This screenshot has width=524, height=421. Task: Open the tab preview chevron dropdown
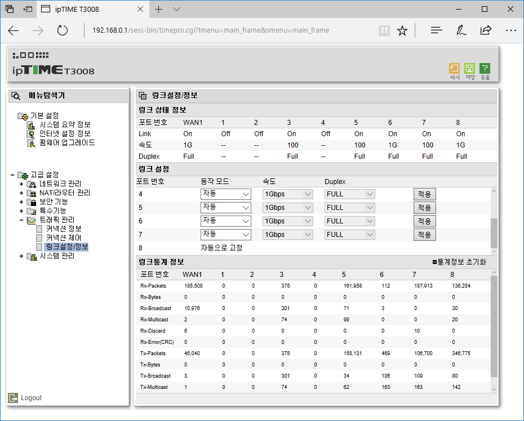click(177, 10)
